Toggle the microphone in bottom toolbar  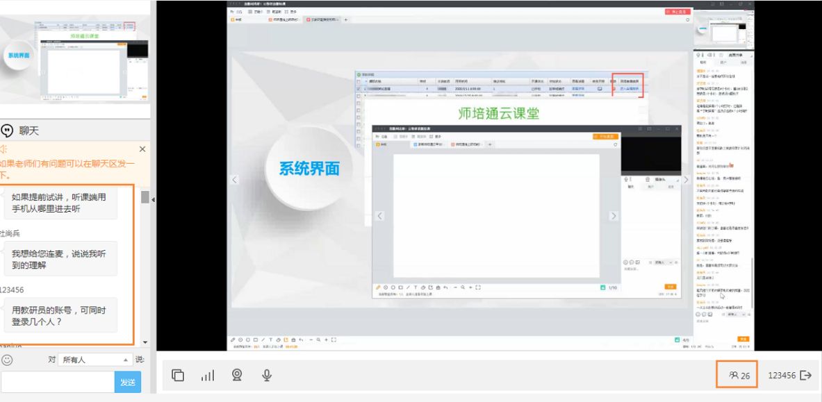(266, 376)
